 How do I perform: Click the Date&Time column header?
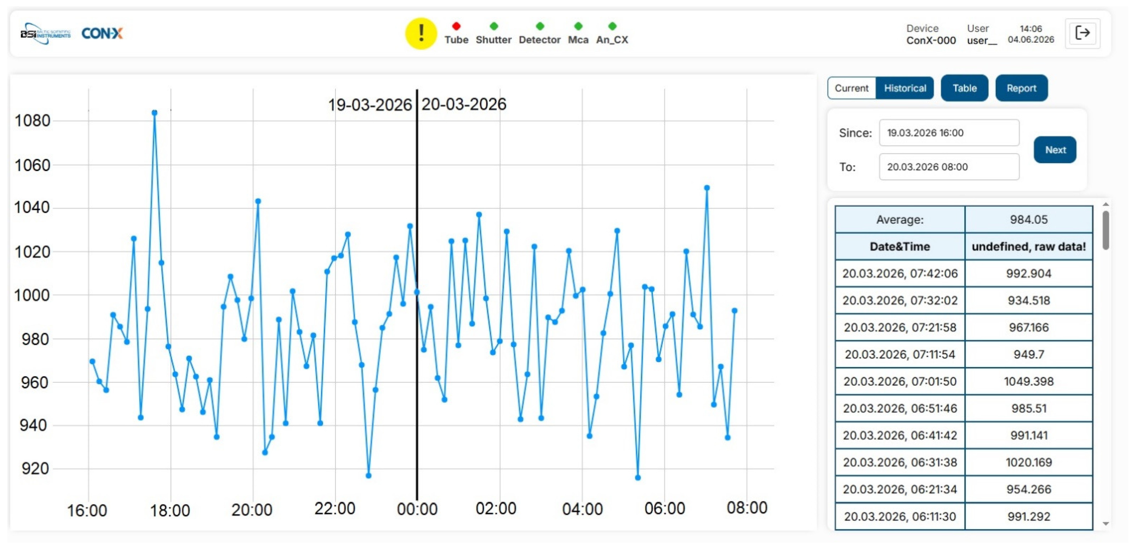899,246
